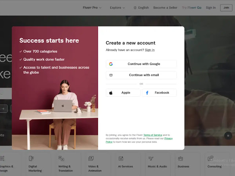This screenshot has width=235, height=176.
Task: Continue with email sign-up
Action: pos(141,75)
